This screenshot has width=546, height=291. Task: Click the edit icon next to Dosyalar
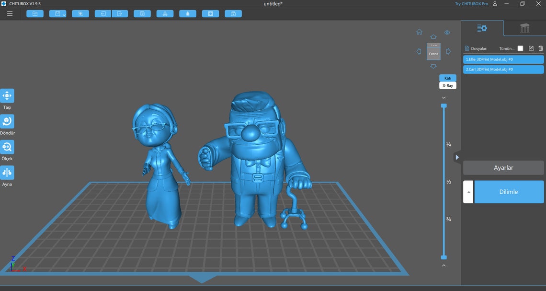[531, 48]
